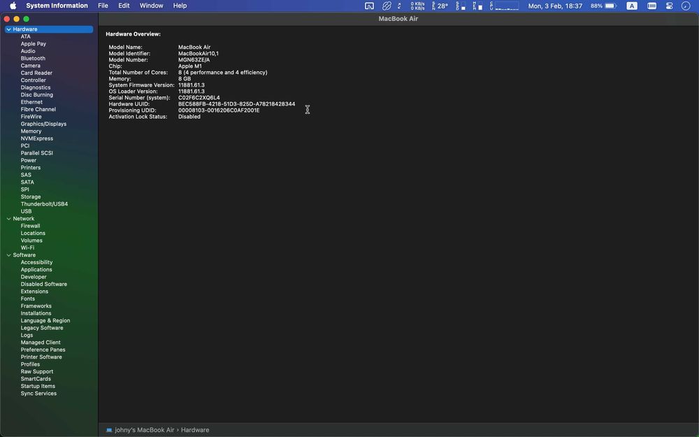The height and width of the screenshot is (437, 699).
Task: Open the File menu
Action: [103, 6]
